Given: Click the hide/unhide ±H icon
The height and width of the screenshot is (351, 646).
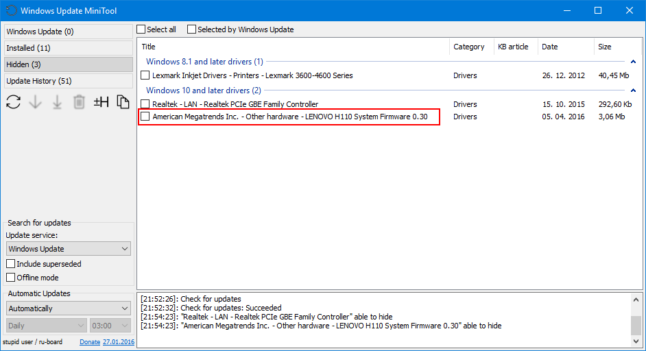Looking at the screenshot, I should (x=101, y=101).
